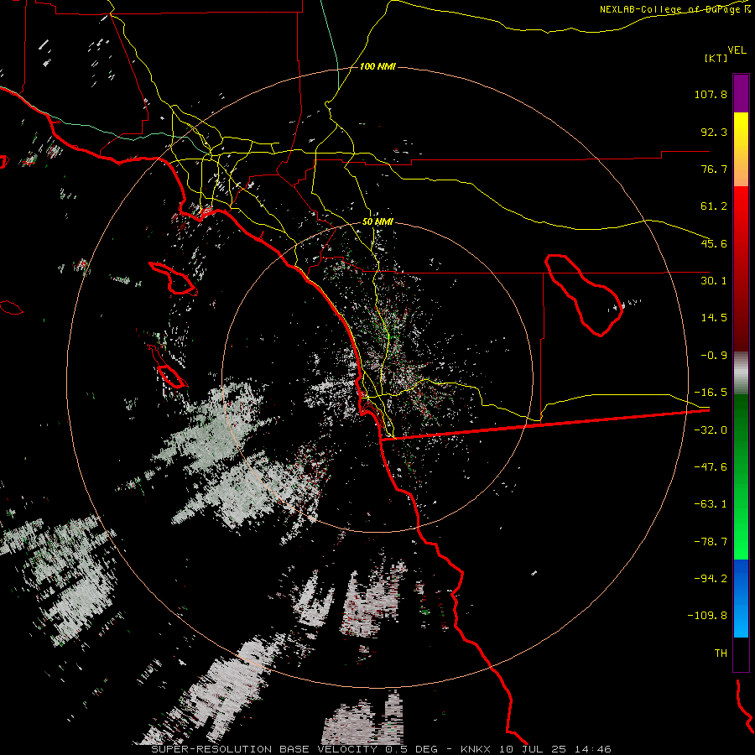Pick the gray near-zero segment of the color bar

(x=741, y=373)
